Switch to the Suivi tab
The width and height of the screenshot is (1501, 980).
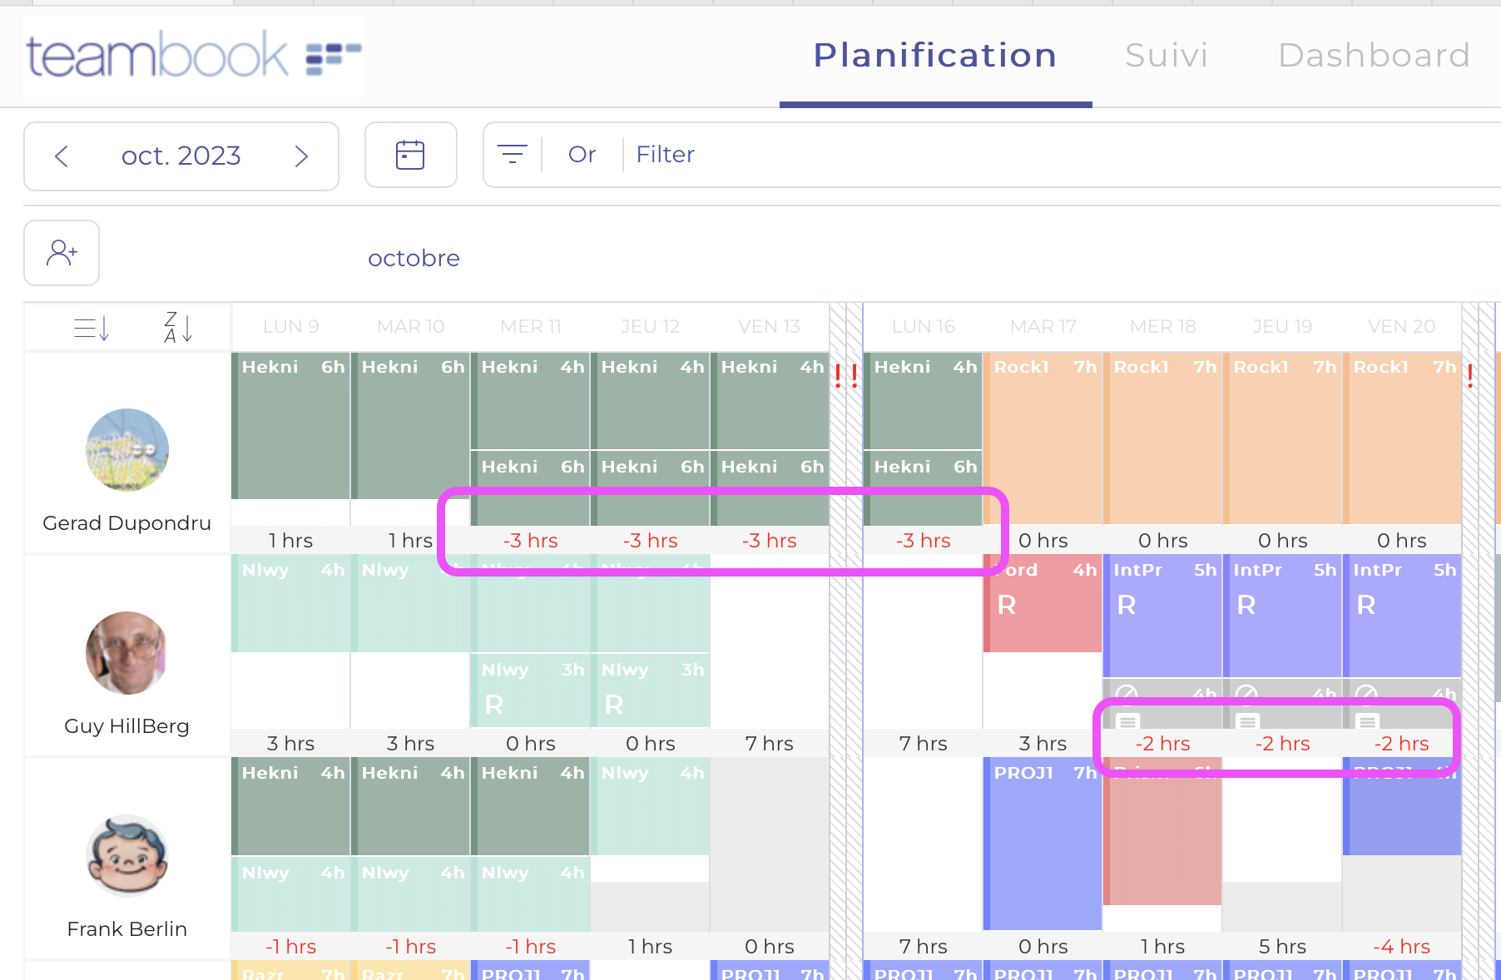(1166, 56)
